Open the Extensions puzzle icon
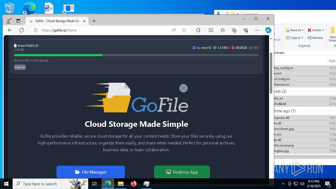The height and width of the screenshot is (189, 336). click(198, 30)
